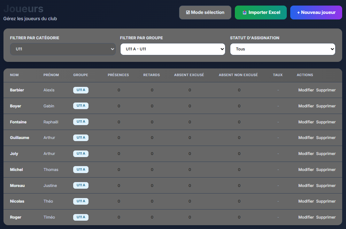Open Modifier for Fontaine Raphaël
346x229 pixels.
click(x=306, y=122)
